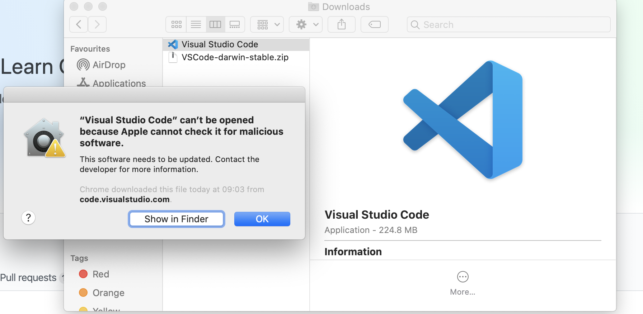The width and height of the screenshot is (643, 314).
Task: Click the Application - 224.8 MB text
Action: 371,230
